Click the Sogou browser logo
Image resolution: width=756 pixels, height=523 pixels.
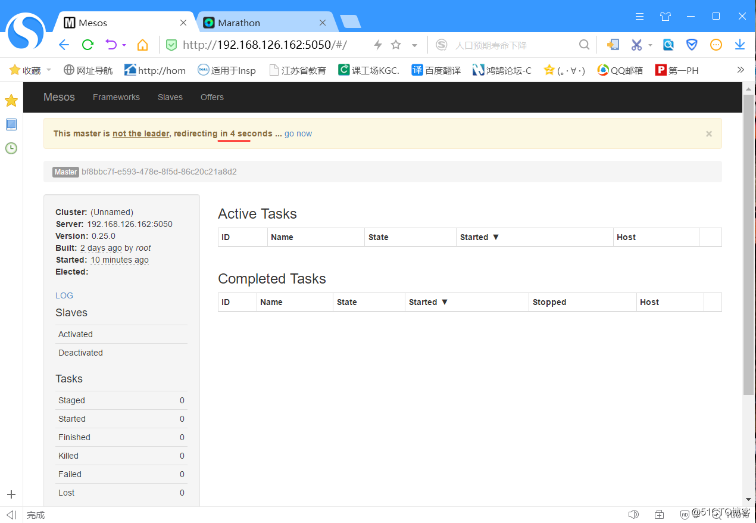coord(26,32)
